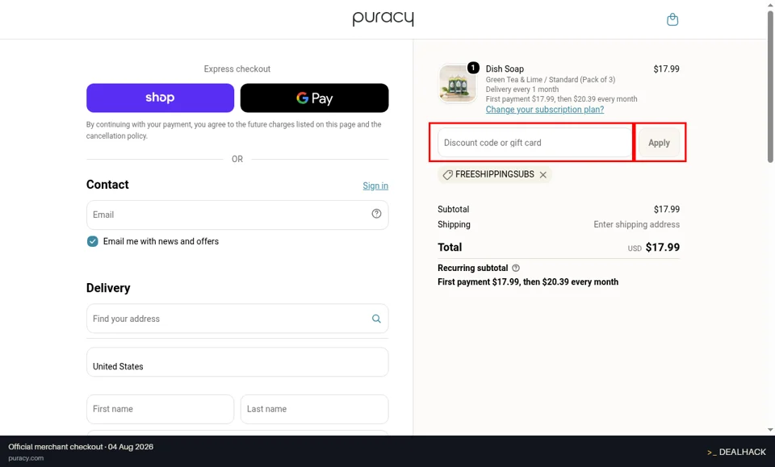This screenshot has height=467, width=775.
Task: Open Change your subscription plan link
Action: click(545, 110)
